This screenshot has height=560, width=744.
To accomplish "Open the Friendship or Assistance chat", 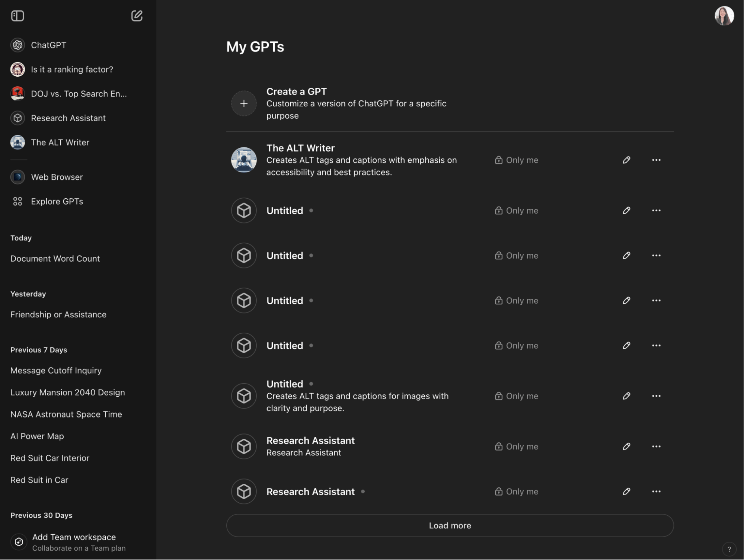I will (58, 315).
